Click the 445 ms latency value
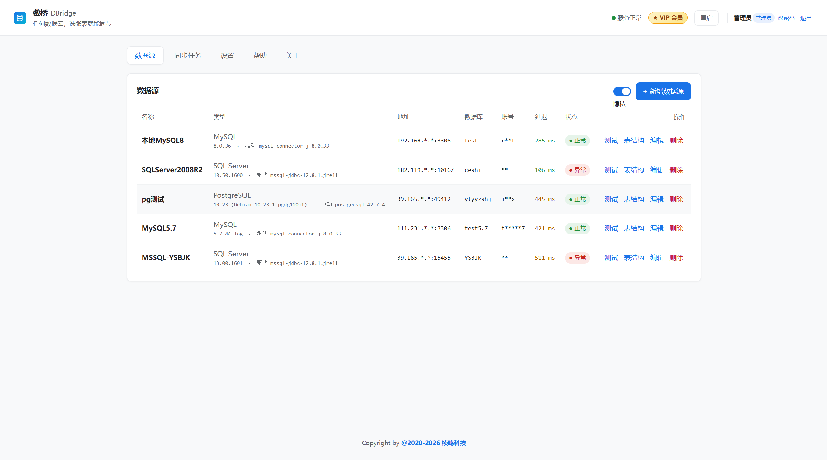 pos(545,199)
